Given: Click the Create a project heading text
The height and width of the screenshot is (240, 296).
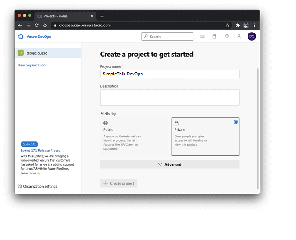Looking at the screenshot, I should pyautogui.click(x=146, y=55).
